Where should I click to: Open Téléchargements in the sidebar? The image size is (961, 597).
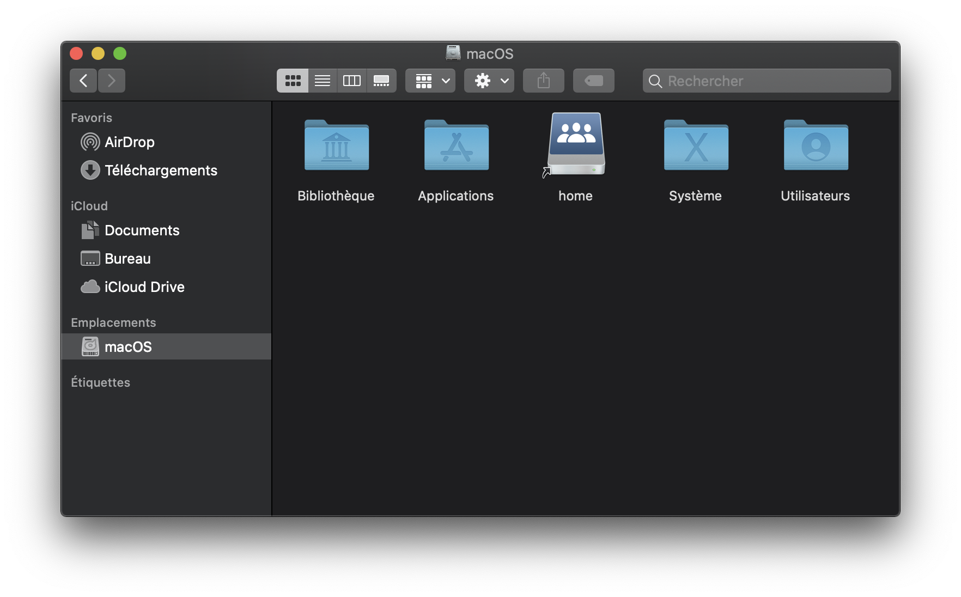(x=166, y=170)
